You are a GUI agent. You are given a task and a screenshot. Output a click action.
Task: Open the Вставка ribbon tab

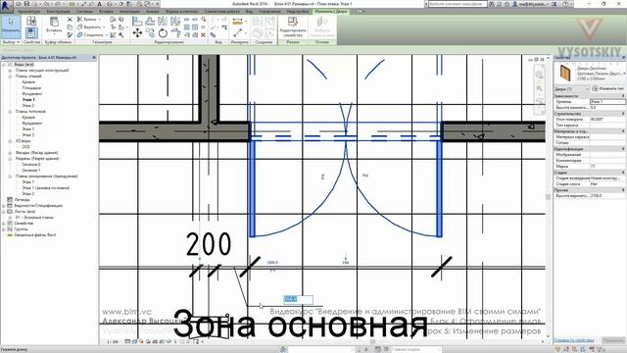pos(106,12)
